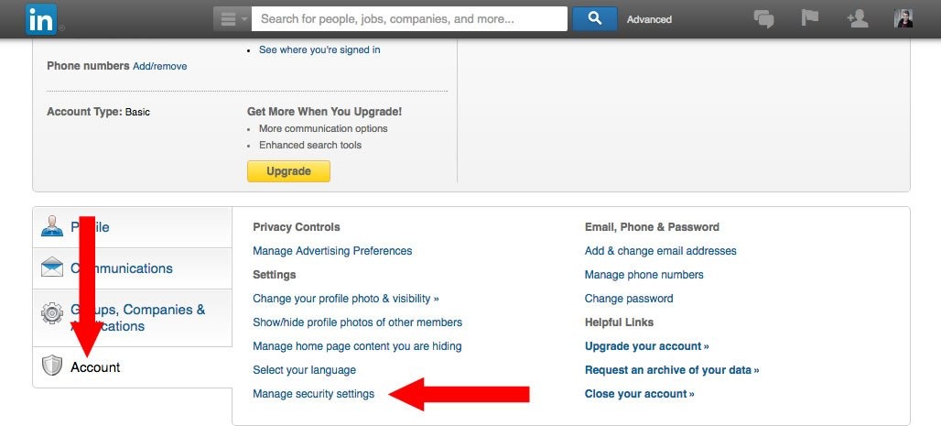941x426 pixels.
Task: Click the LinkedIn logo icon
Action: [41, 19]
